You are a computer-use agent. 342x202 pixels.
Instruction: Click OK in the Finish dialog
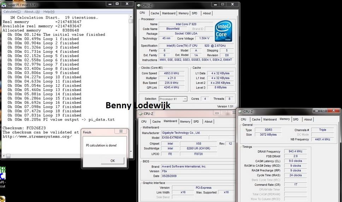tap(113, 161)
